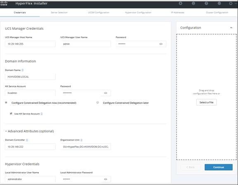Click the Continue button
The image size is (238, 185).
pos(219,167)
